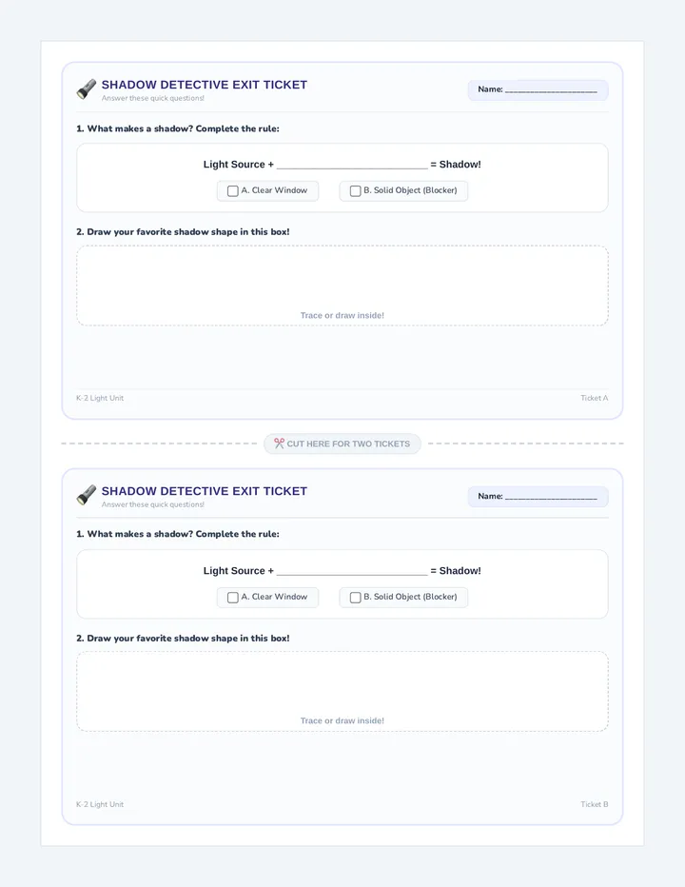Tick 'B. Solid Object (Blocker)' on Ticket B
This screenshot has height=887, width=685.
[355, 598]
